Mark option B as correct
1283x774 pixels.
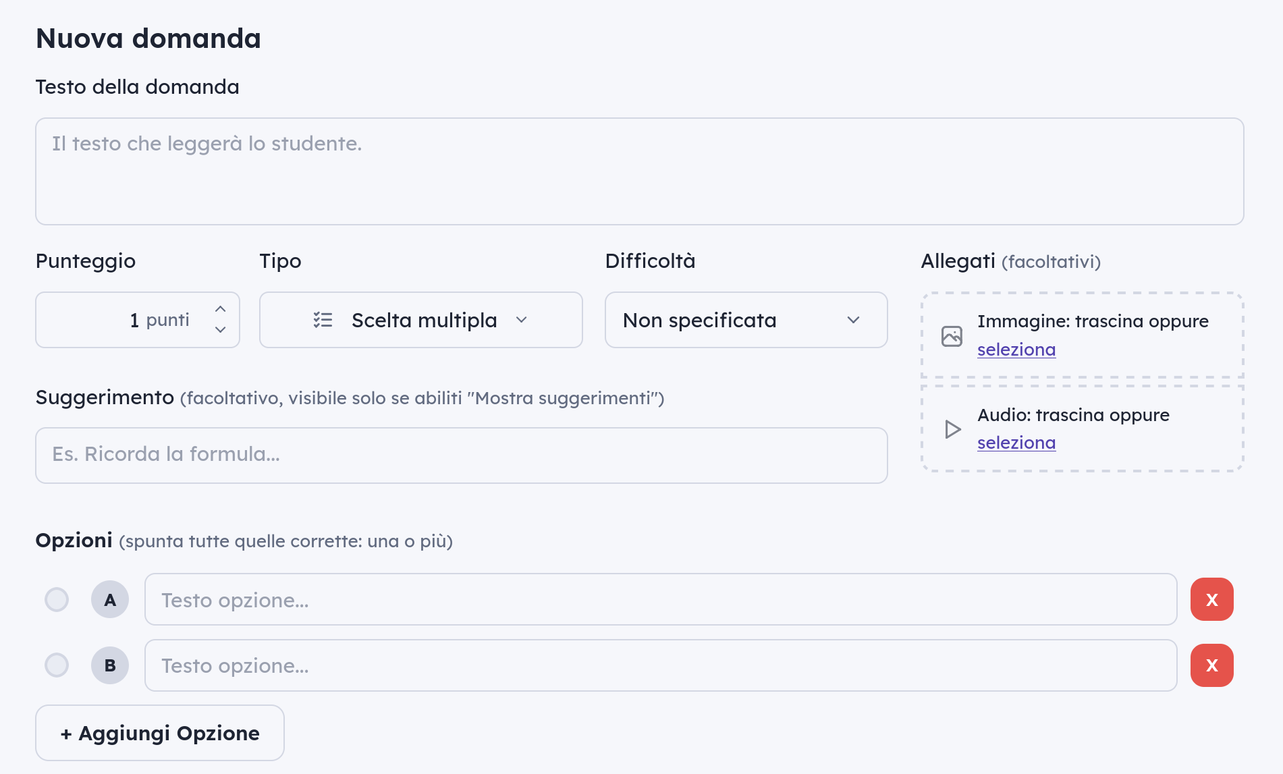57,665
